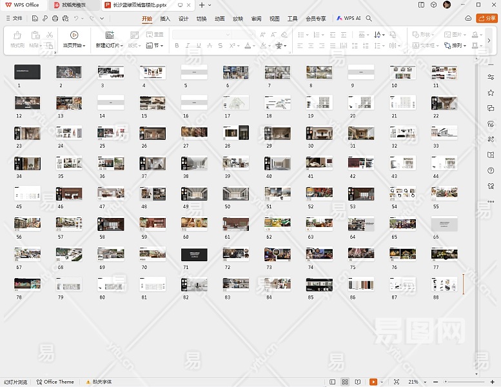
Task: Toggle underline formatting button
Action: click(198, 46)
